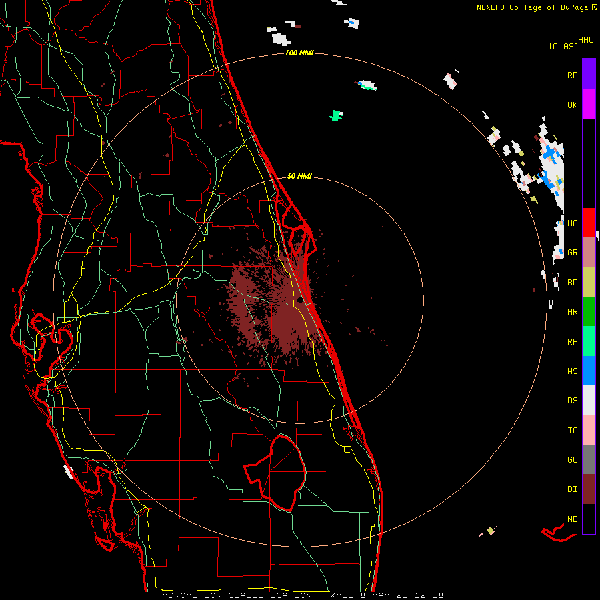Click the DS legend label
600x600 pixels.
[x=572, y=401]
